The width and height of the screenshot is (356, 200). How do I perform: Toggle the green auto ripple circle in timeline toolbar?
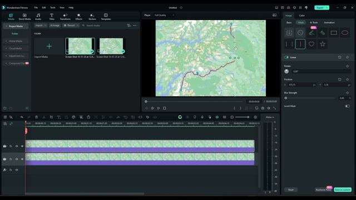pyautogui.click(x=180, y=117)
